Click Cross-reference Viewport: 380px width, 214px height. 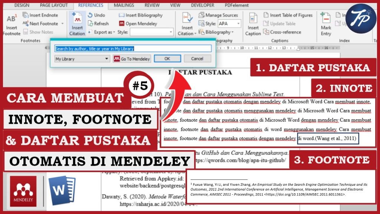(282, 32)
